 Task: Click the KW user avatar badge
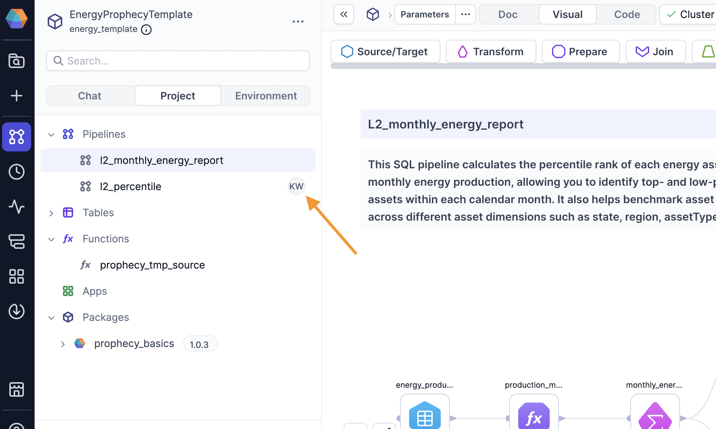(x=296, y=186)
